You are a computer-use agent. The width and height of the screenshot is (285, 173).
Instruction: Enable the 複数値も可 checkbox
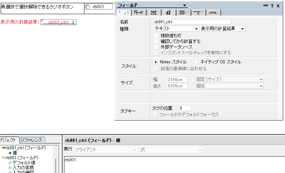point(156,36)
